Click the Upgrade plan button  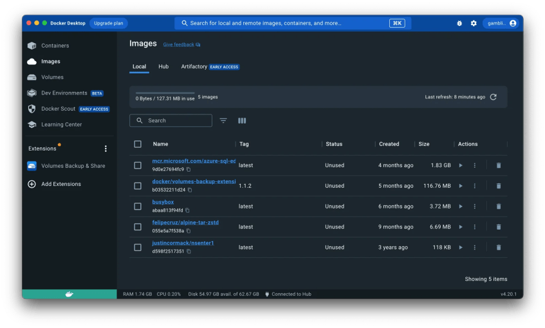[x=109, y=23]
